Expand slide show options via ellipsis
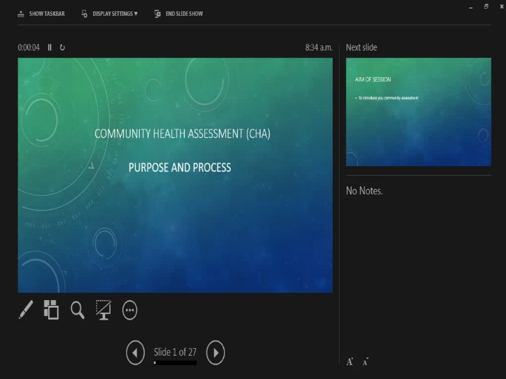This screenshot has width=506, height=379. (130, 311)
